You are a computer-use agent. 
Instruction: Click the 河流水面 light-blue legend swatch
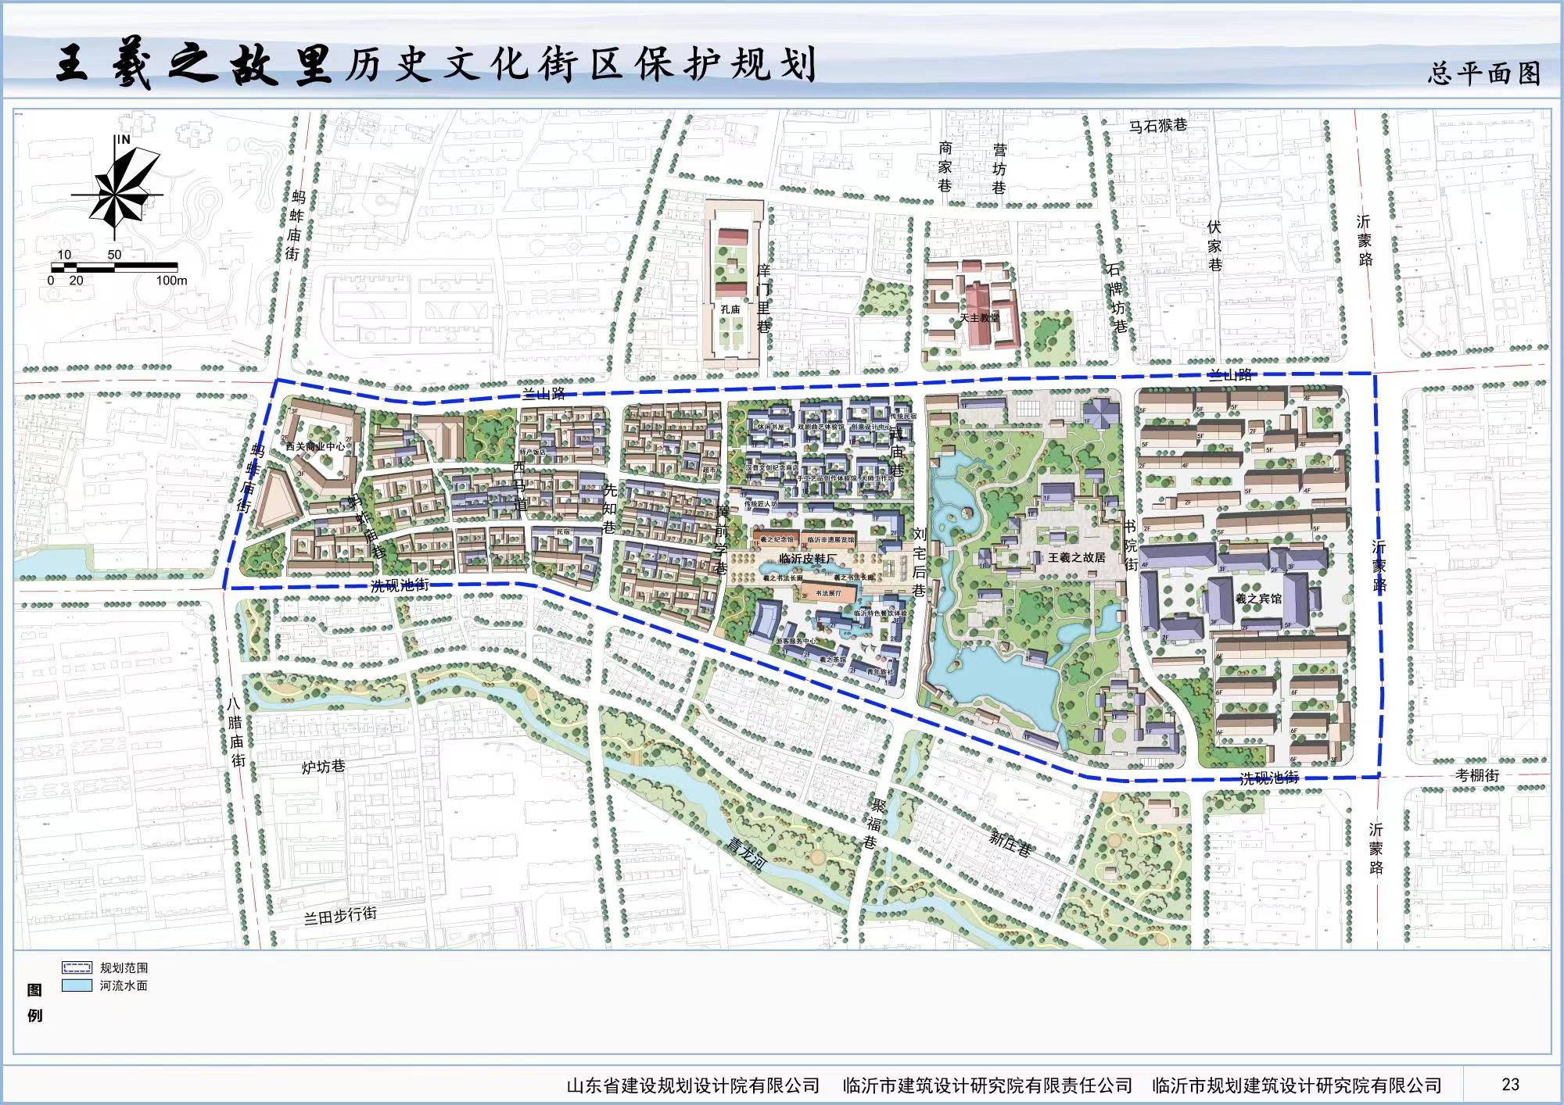pyautogui.click(x=77, y=985)
